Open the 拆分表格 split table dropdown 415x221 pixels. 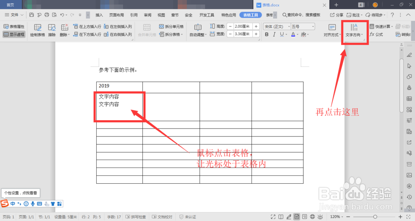pyautogui.click(x=171, y=34)
